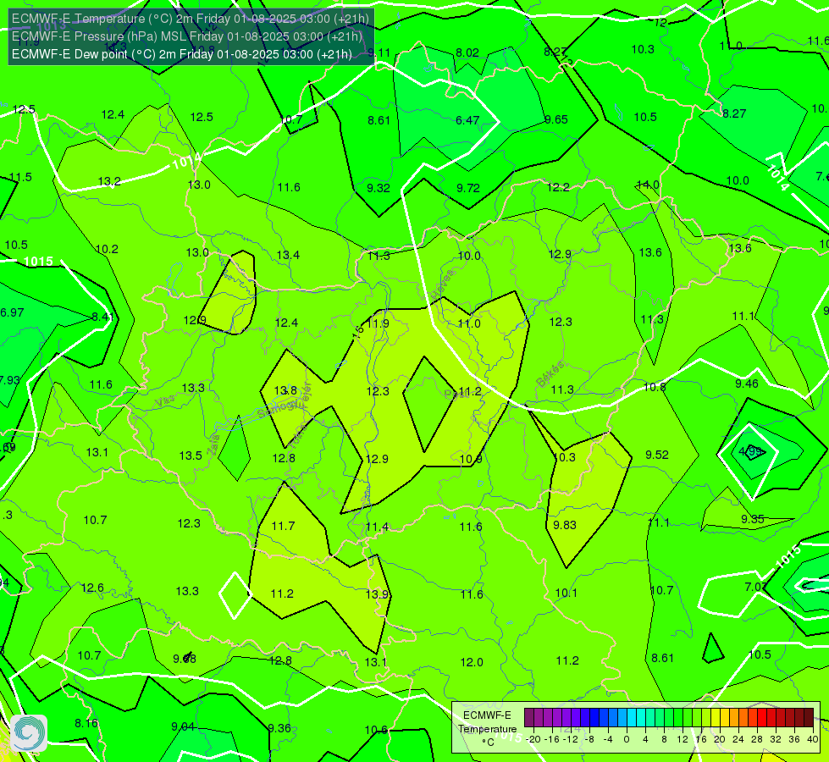Click the 9.35 temperature value
This screenshot has height=762, width=829.
coord(752,519)
